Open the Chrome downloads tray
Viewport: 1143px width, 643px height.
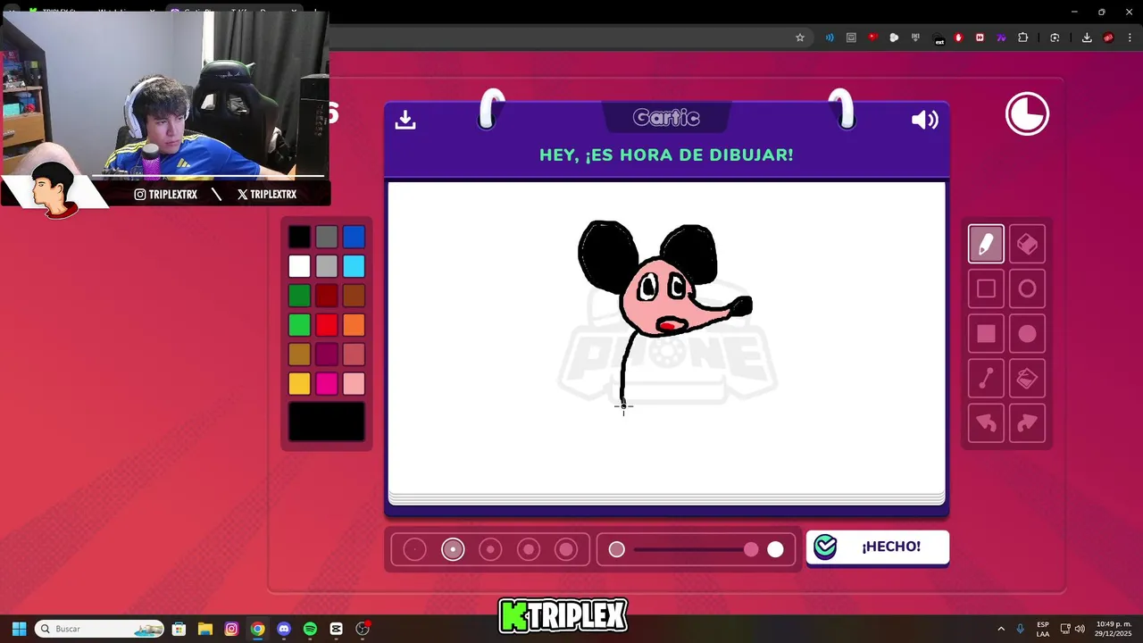1087,38
